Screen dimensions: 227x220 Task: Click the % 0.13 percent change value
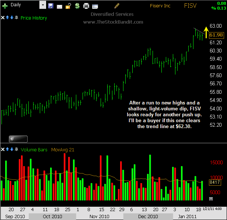coord(219,8)
